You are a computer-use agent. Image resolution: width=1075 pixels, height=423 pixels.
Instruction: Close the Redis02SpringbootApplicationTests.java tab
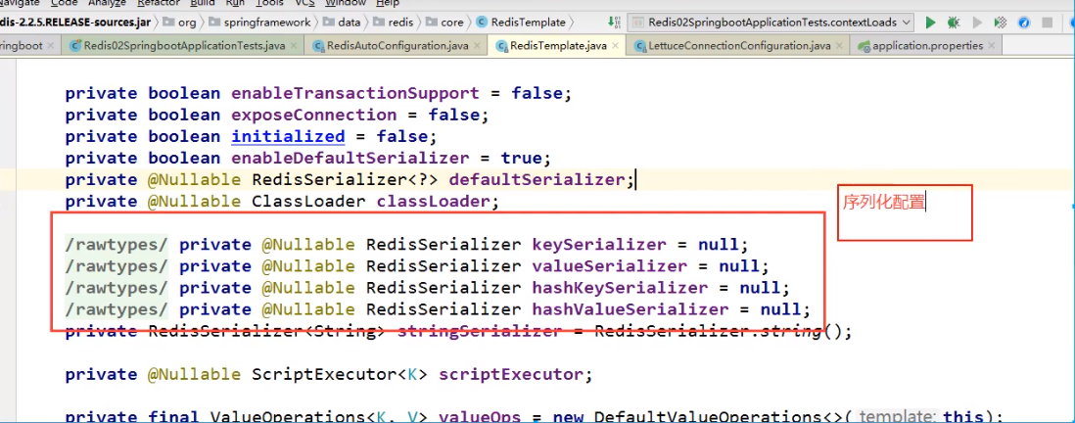tap(294, 46)
